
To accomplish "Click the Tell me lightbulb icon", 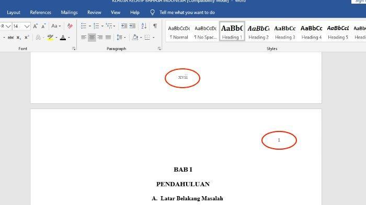I will click(x=153, y=13).
